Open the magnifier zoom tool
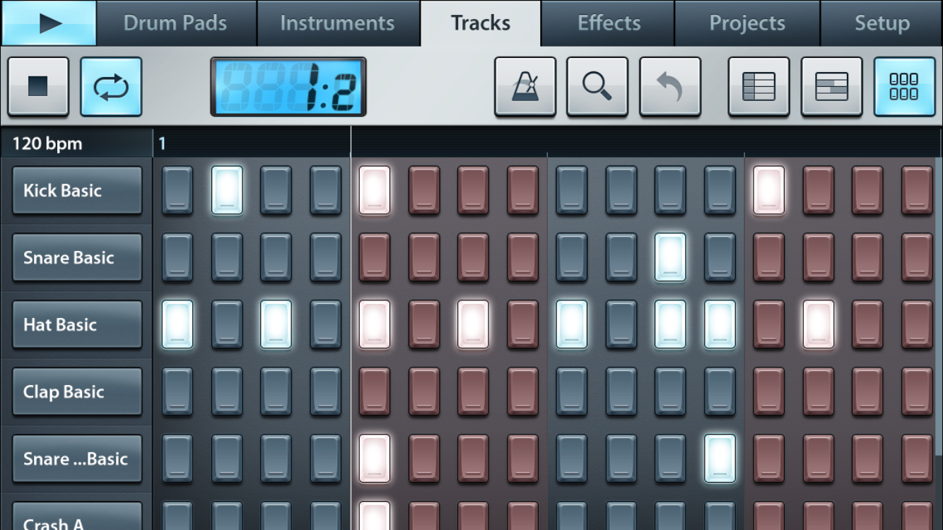943x530 pixels. 597,86
